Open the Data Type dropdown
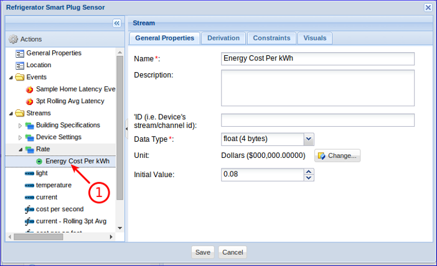437x266 pixels. [x=309, y=139]
